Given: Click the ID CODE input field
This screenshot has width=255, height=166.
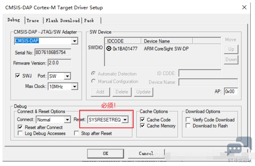Looking at the screenshot, I should coord(200,73).
